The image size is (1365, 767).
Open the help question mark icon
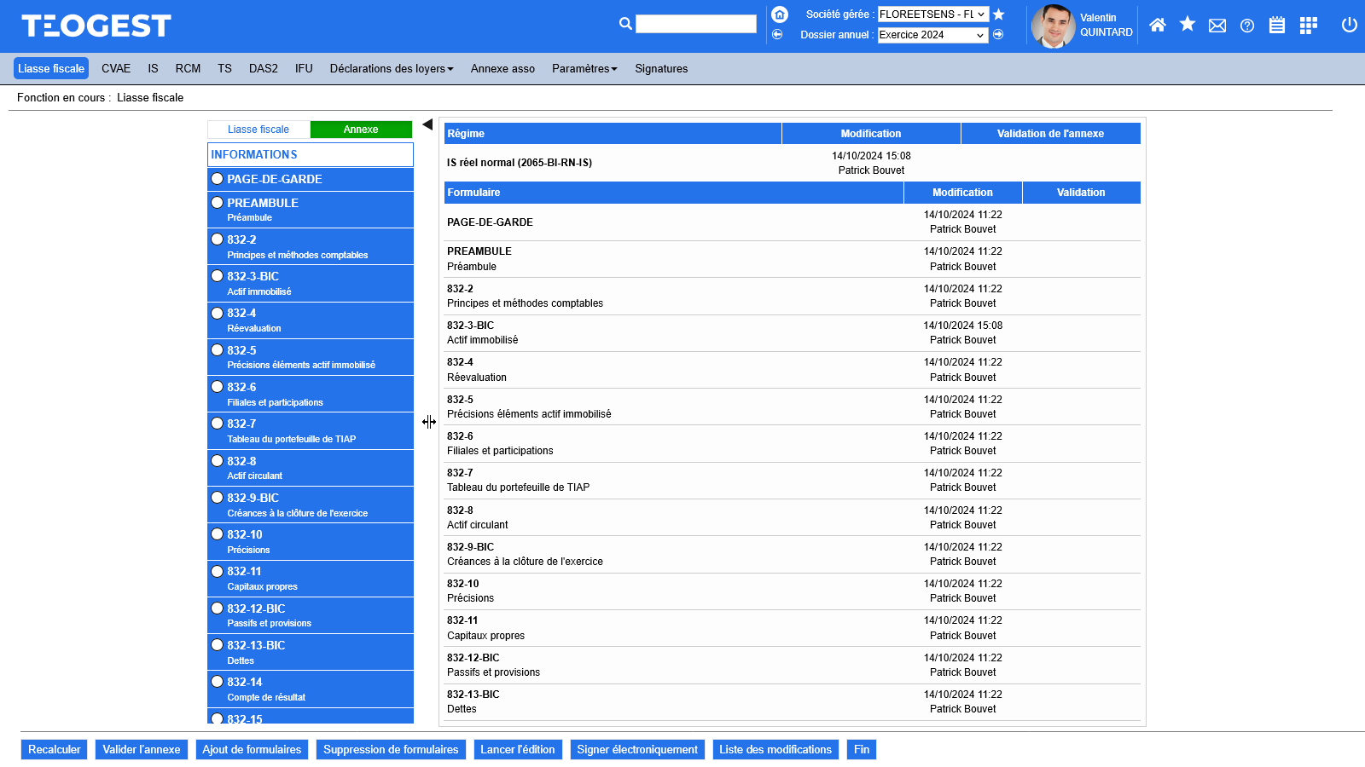coord(1247,26)
